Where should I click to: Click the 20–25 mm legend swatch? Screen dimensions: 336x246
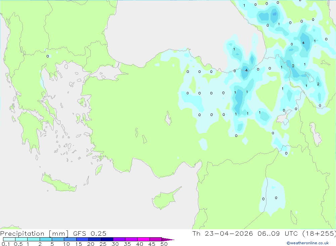pos(95,239)
